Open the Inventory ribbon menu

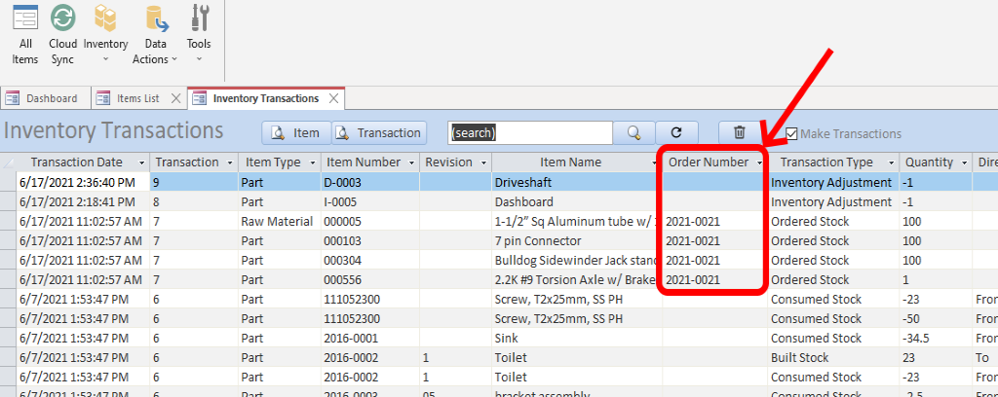(x=105, y=34)
